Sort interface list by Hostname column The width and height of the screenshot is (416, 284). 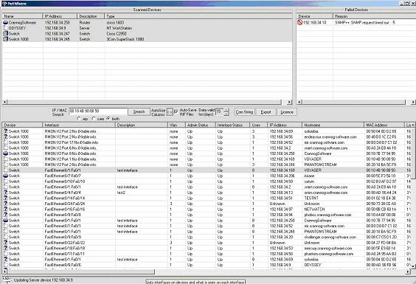333,125
